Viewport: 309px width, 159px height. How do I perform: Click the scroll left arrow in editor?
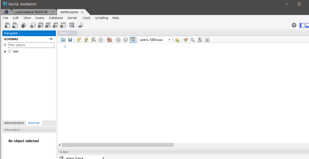tap(60, 145)
